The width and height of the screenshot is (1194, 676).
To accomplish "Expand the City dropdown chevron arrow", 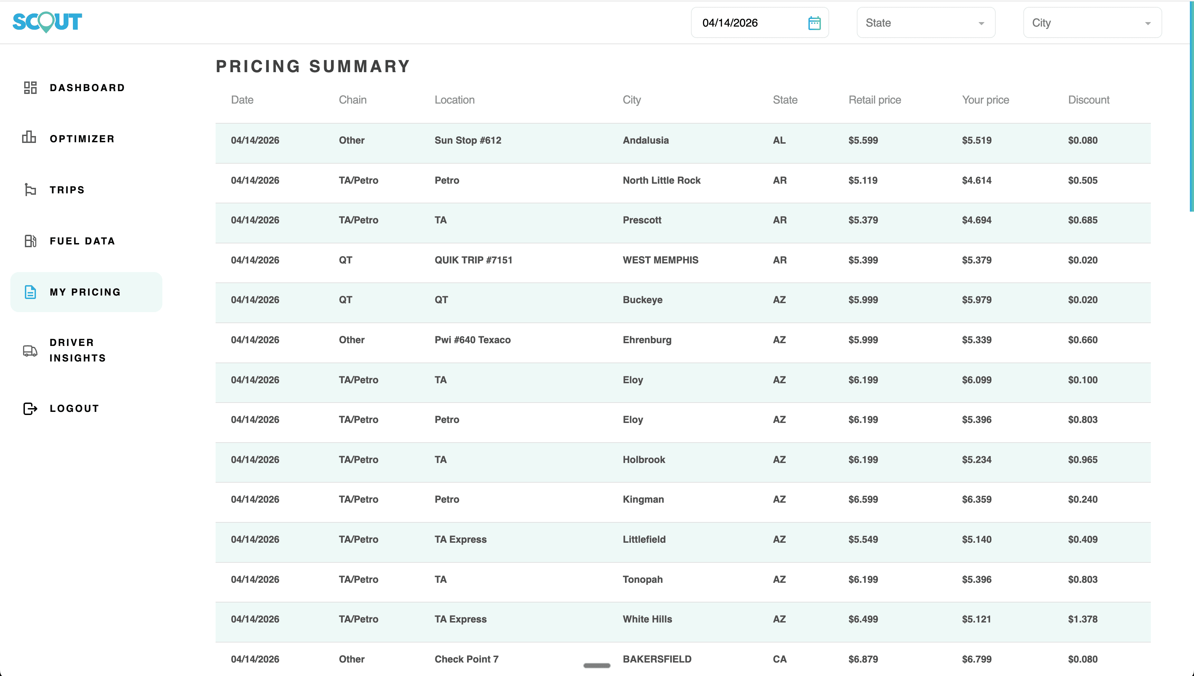I will [1148, 23].
